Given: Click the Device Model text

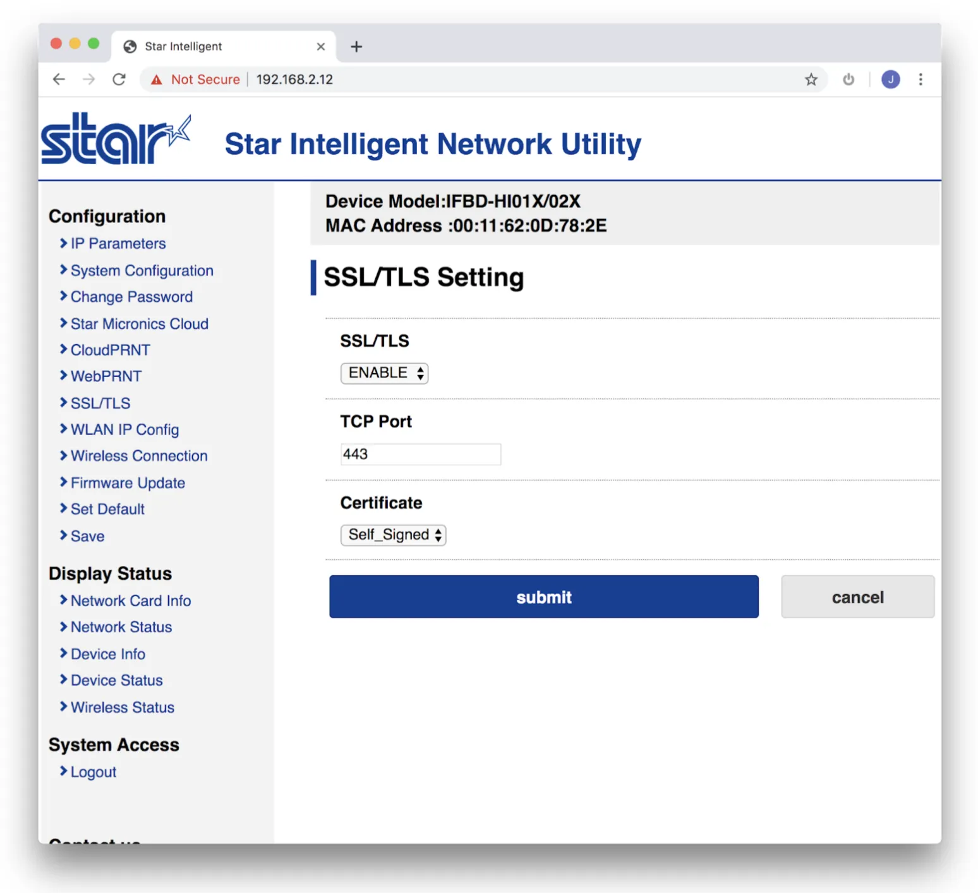Looking at the screenshot, I should click(x=453, y=201).
